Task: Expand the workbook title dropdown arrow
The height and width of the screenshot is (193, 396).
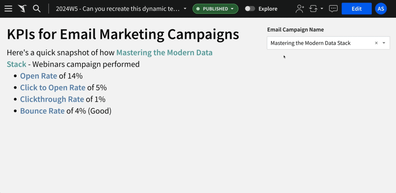Action: click(185, 8)
